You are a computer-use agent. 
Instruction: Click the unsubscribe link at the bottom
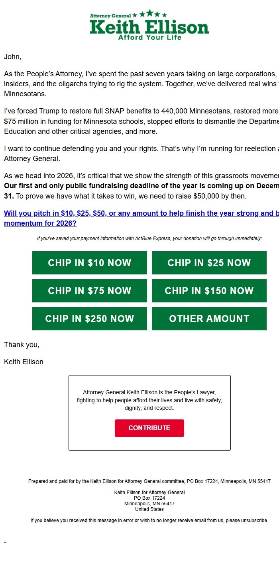coord(250,520)
